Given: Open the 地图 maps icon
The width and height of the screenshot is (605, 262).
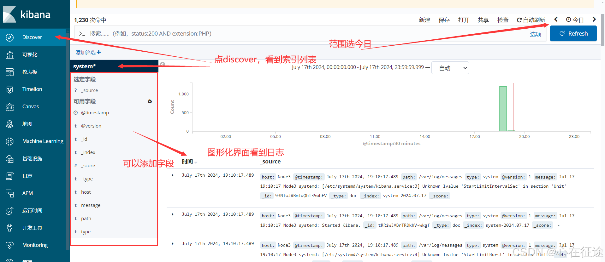Looking at the screenshot, I should click(x=10, y=124).
